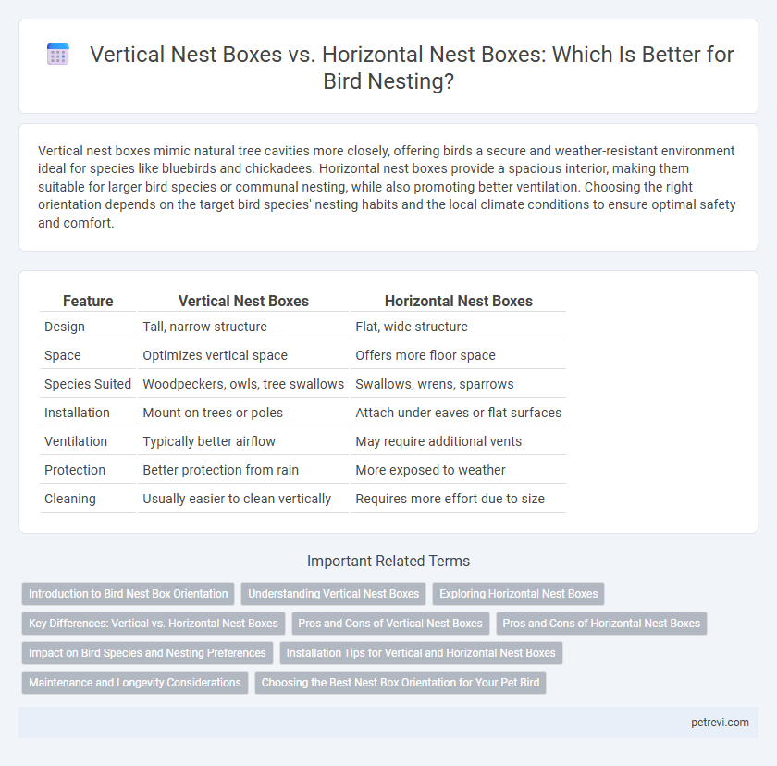Select Understanding Vertical Nest Boxes tag
777x766 pixels.
click(334, 594)
